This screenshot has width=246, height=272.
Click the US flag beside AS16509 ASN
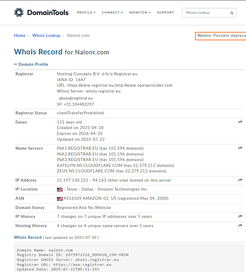[60, 199]
